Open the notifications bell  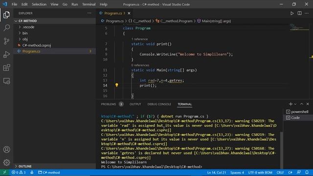point(307,173)
